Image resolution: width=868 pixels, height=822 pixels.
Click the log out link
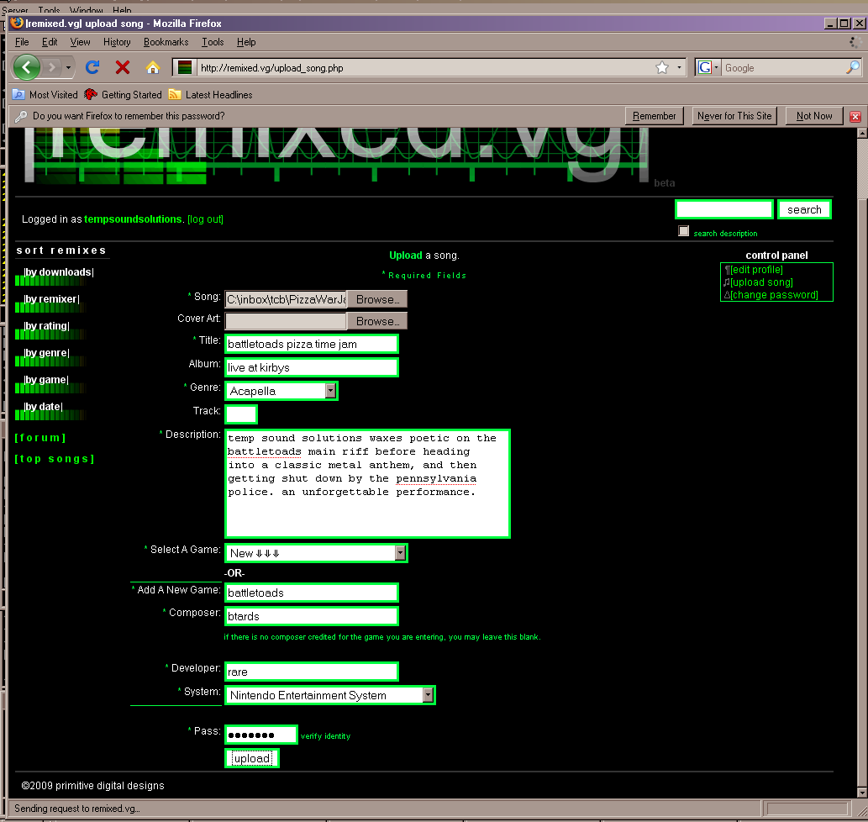click(x=205, y=219)
